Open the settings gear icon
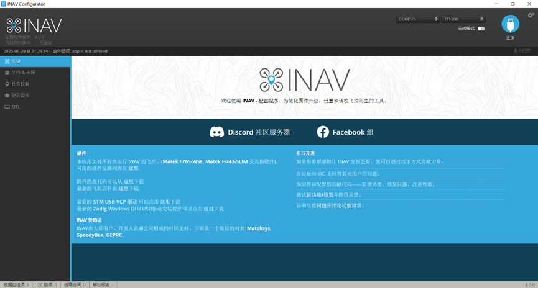Screen dimensions: 538x288 click(x=531, y=16)
